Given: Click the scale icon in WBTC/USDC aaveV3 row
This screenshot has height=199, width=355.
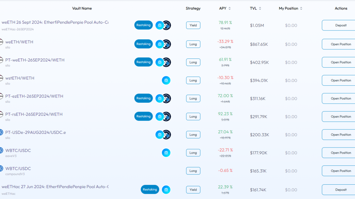Looking at the screenshot, I should click(166, 153).
